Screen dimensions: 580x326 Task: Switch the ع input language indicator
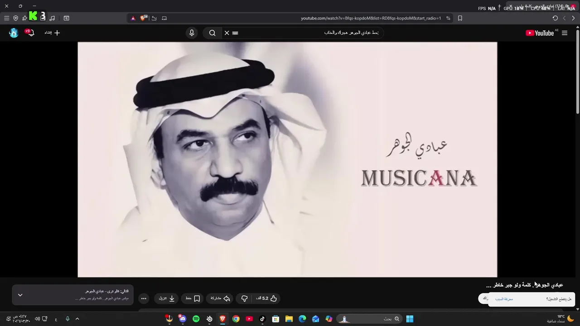(x=56, y=319)
